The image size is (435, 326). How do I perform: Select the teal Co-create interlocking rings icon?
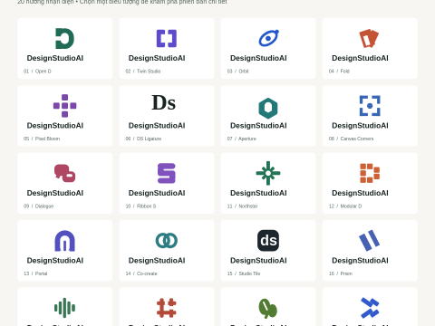(167, 241)
